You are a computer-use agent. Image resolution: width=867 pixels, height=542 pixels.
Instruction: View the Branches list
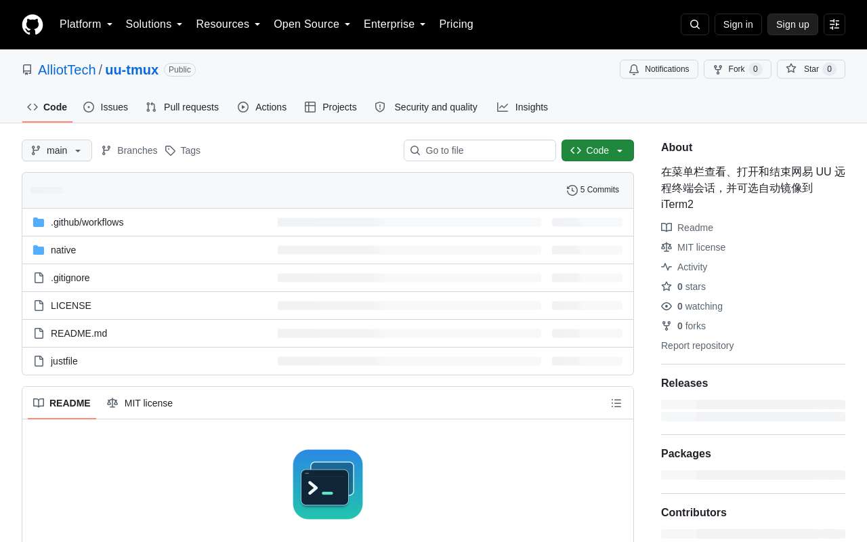[x=129, y=150]
